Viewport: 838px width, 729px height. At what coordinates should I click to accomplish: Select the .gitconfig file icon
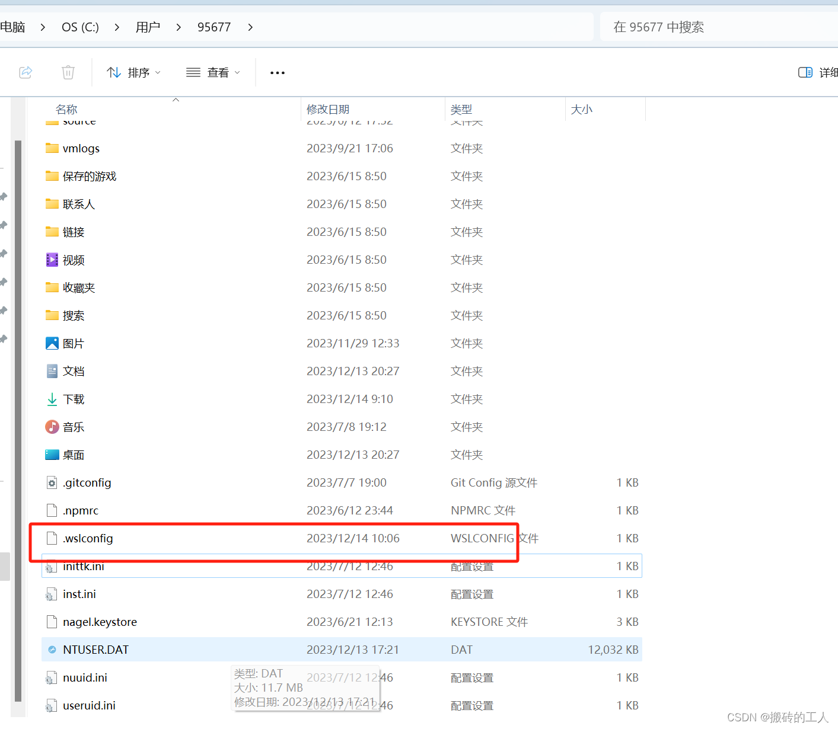click(x=52, y=482)
